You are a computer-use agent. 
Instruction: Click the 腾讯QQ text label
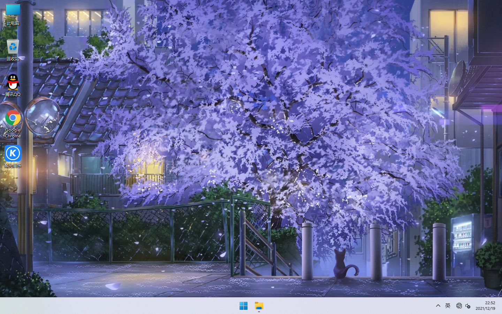[x=13, y=95]
